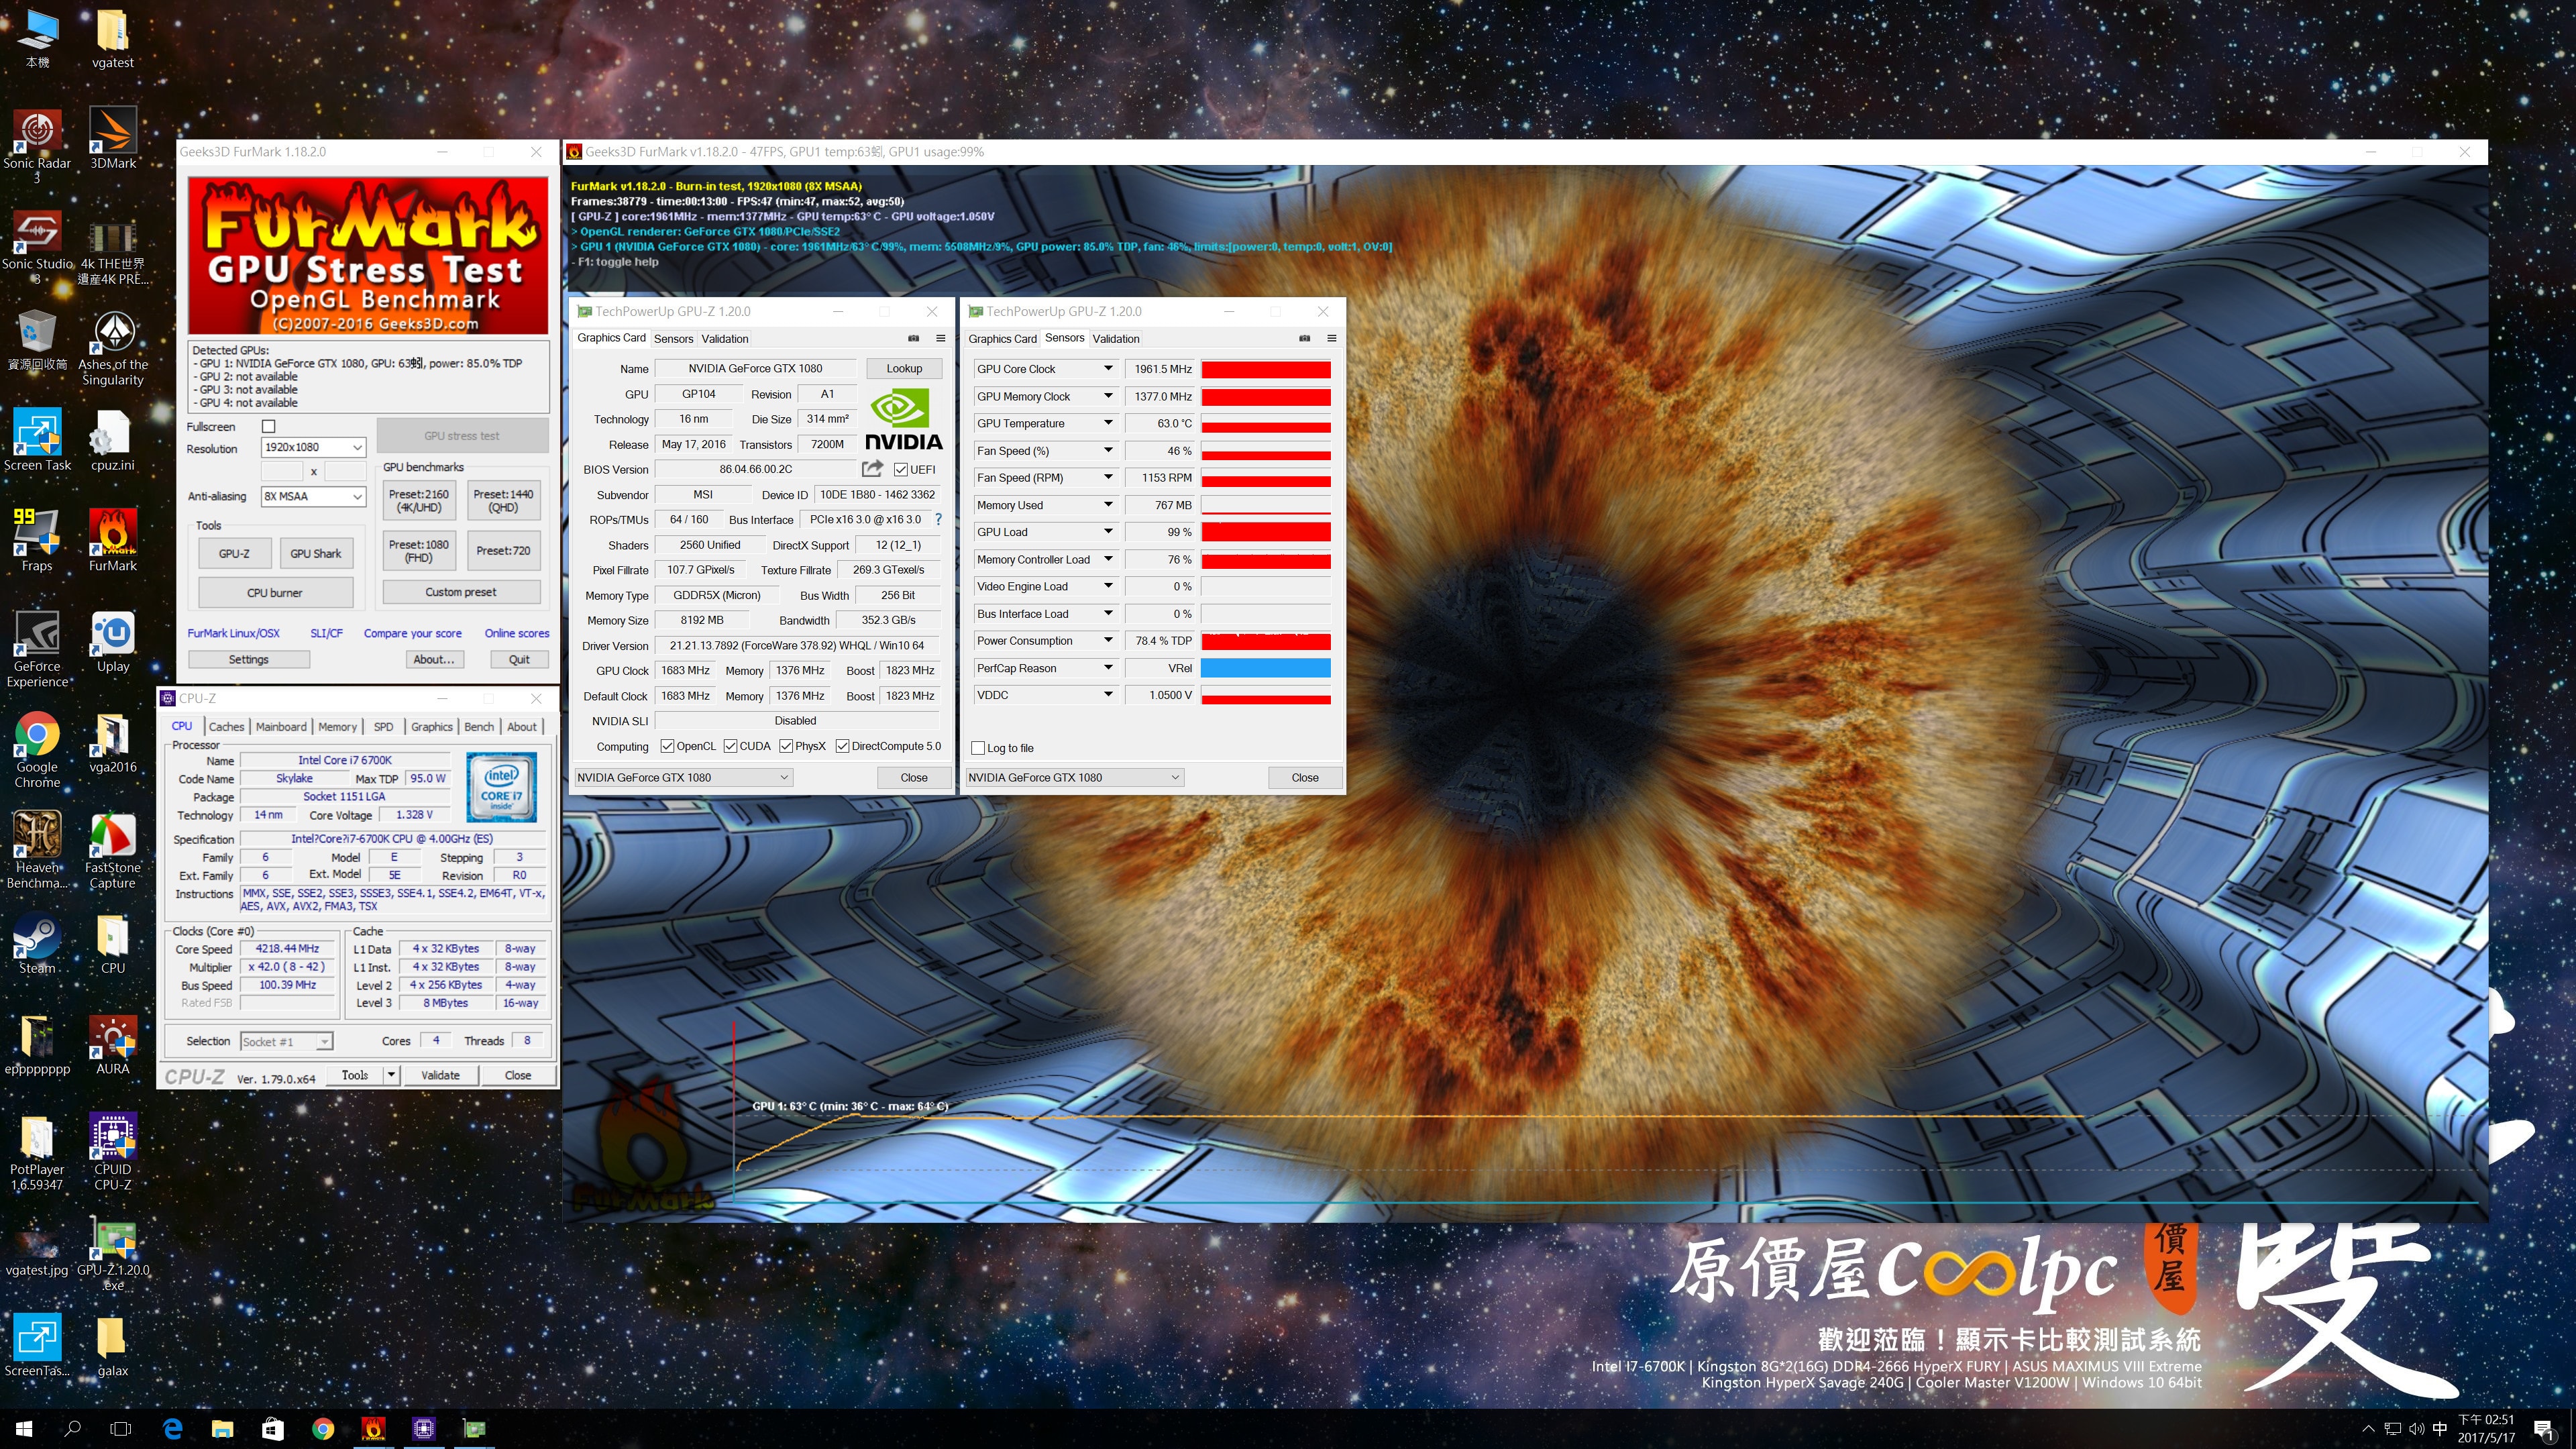Open the Socket #1 selection dropdown in CPU-Z
2576x1449 pixels.
click(286, 1041)
